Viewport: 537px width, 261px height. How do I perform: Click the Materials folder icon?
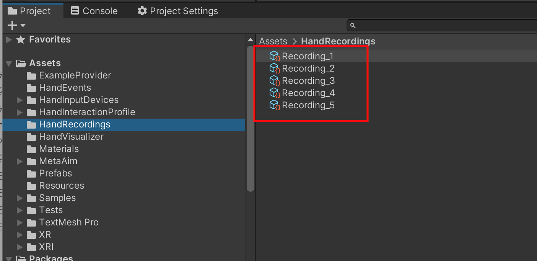coord(31,149)
